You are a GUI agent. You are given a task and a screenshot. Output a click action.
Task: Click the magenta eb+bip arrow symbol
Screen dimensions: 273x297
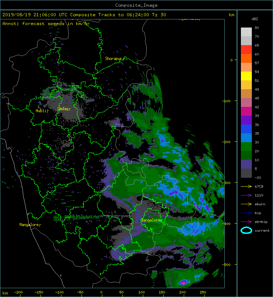(246, 222)
